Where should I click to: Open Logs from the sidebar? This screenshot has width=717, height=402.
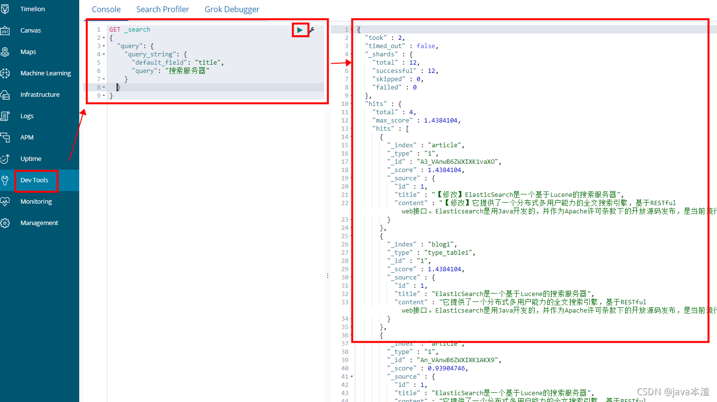pos(27,116)
